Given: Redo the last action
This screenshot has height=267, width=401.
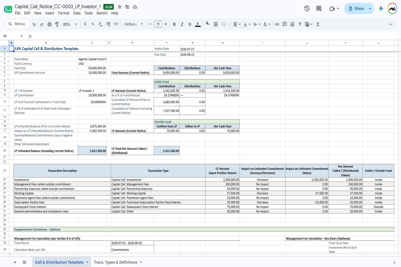Looking at the screenshot, I should pyautogui.click(x=42, y=24).
